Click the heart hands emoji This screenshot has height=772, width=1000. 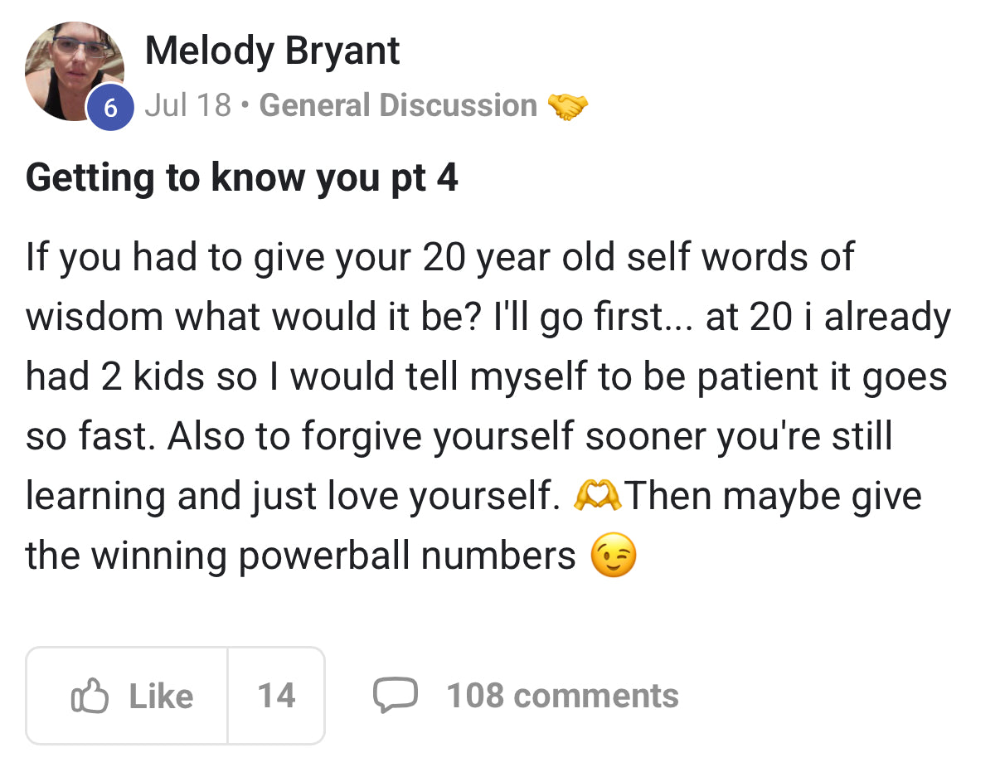[597, 496]
